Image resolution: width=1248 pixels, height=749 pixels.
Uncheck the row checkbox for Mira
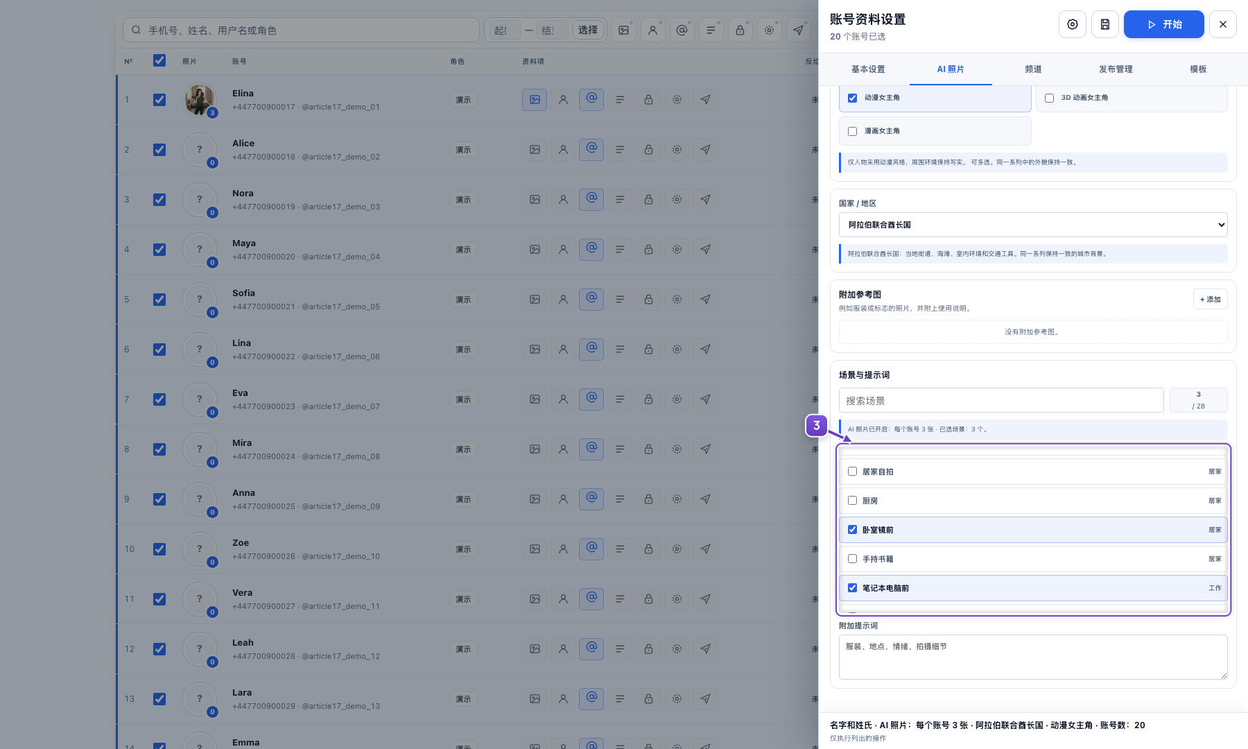tap(159, 449)
